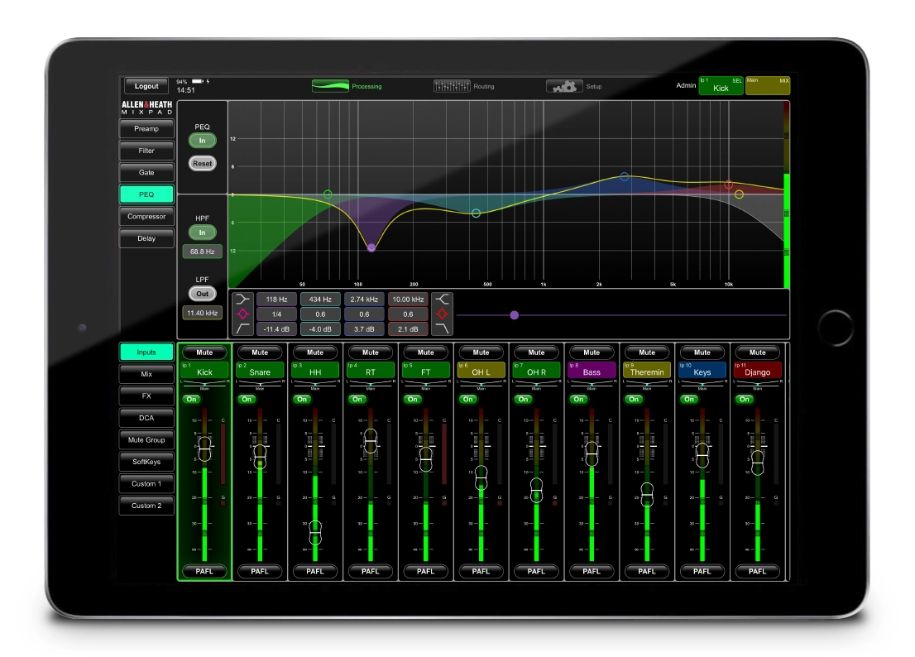Viewport: 915px width, 657px height.
Task: Toggle the PEQ In switch
Action: 202,138
